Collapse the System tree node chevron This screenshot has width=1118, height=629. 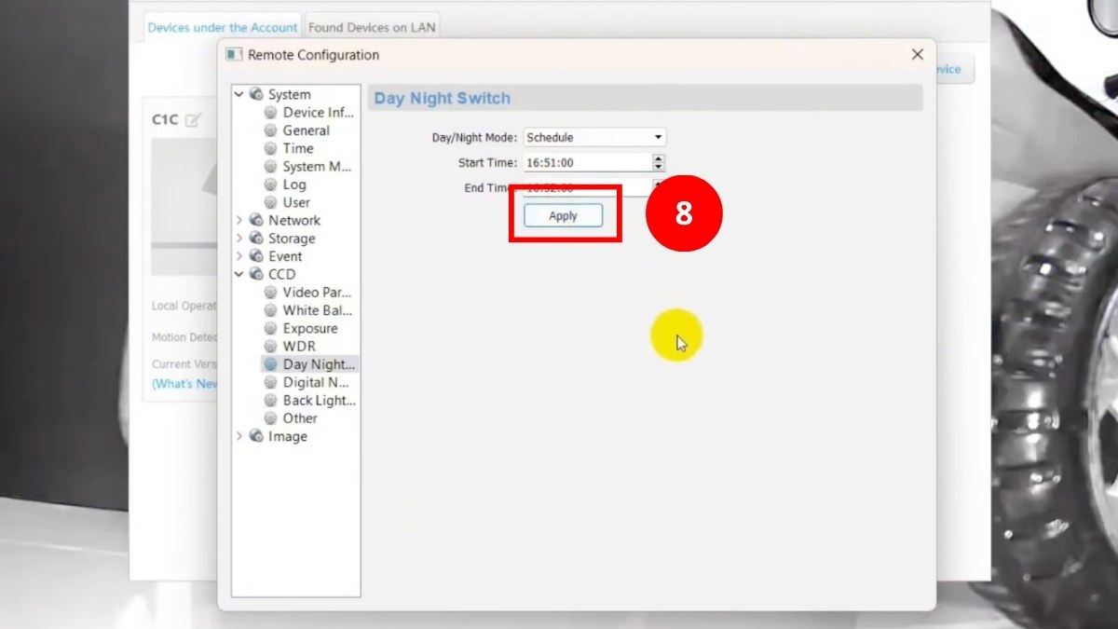click(x=239, y=94)
